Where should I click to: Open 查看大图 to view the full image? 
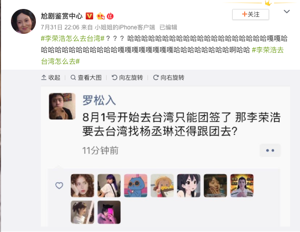pyautogui.click(x=86, y=78)
